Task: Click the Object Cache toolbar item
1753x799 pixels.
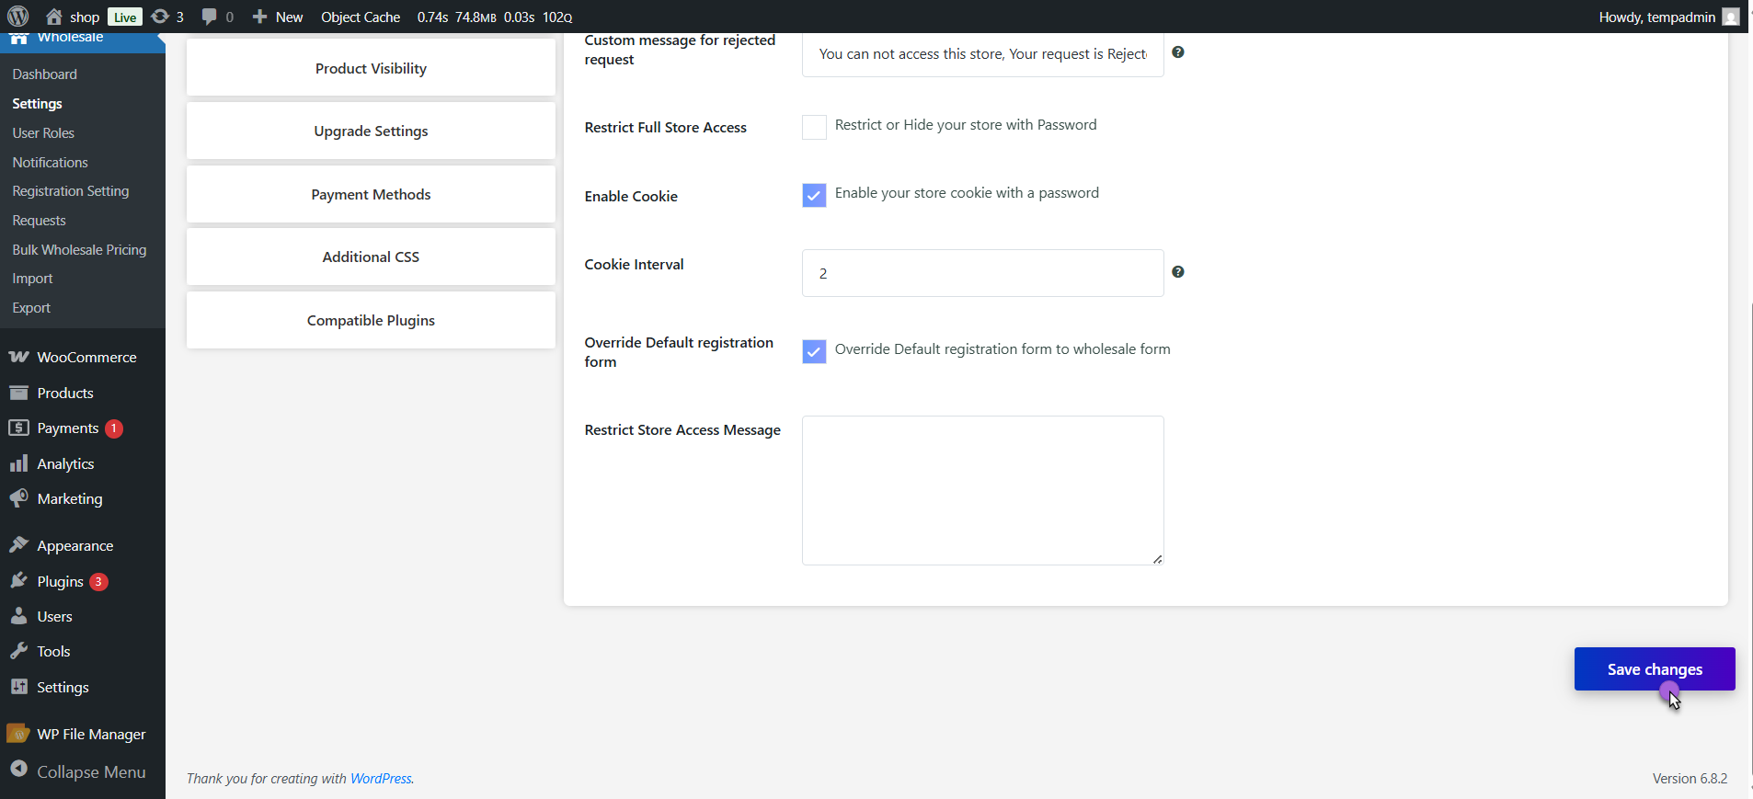Action: click(x=361, y=17)
